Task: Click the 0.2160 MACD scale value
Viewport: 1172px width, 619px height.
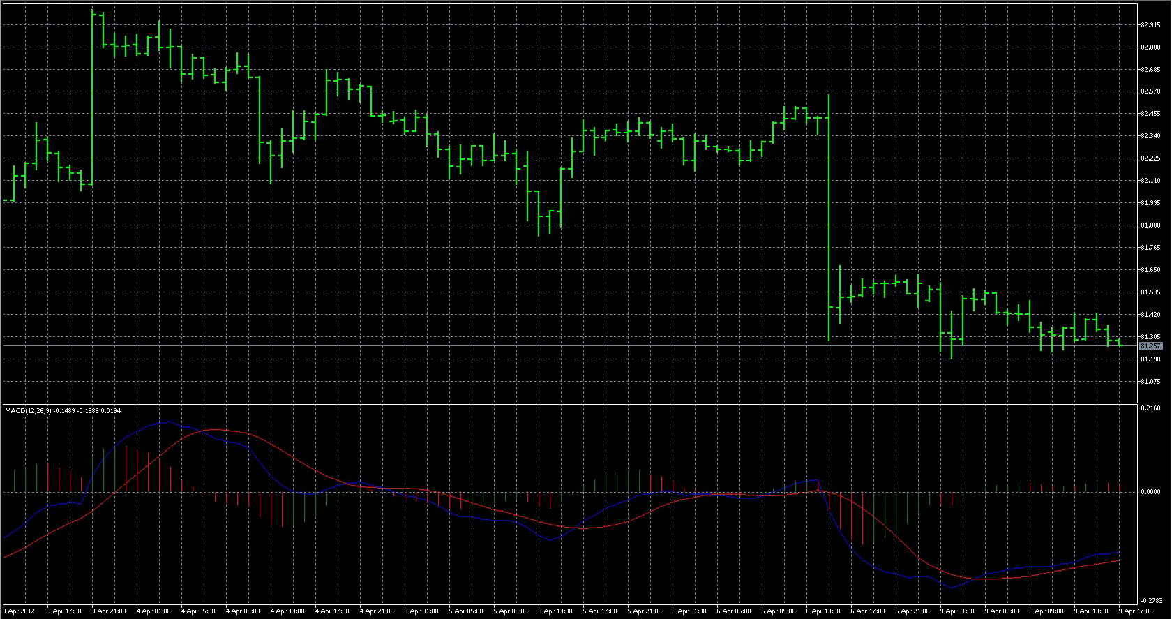Action: (1152, 408)
